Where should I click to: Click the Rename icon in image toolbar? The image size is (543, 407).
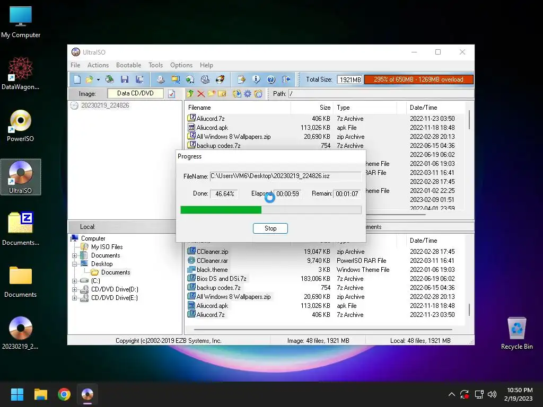click(222, 94)
